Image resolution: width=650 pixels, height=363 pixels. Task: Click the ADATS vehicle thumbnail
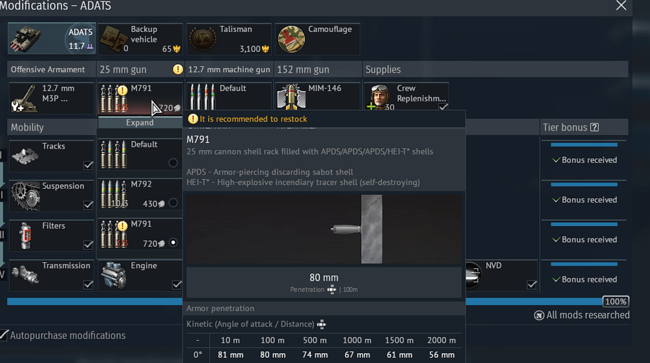[x=51, y=39]
